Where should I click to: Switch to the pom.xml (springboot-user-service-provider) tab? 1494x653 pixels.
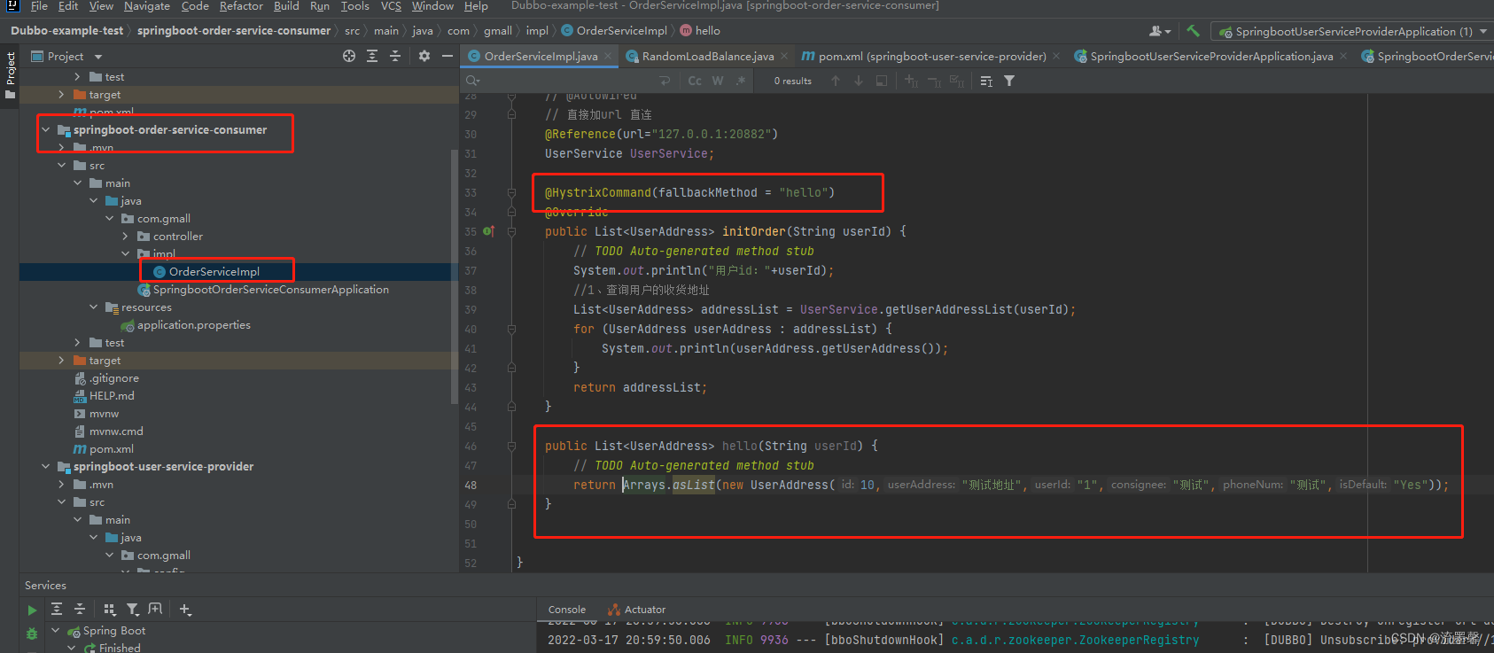(x=931, y=56)
